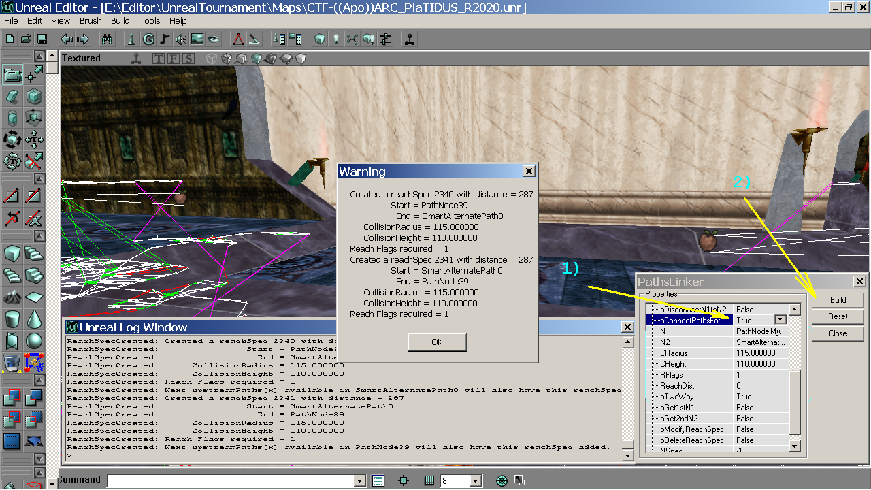Toggle the S button in viewport toolbar

[x=188, y=59]
